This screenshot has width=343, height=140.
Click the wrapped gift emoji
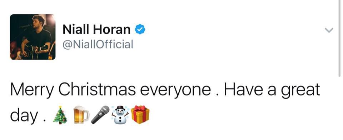140,115
